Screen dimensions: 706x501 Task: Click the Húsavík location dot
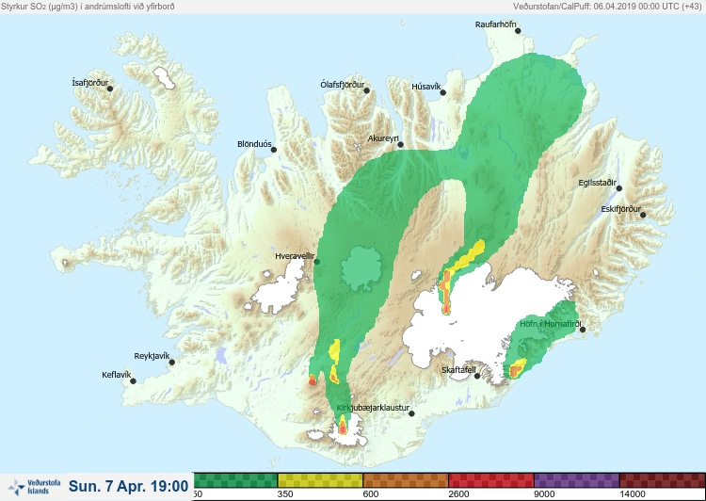[442, 92]
